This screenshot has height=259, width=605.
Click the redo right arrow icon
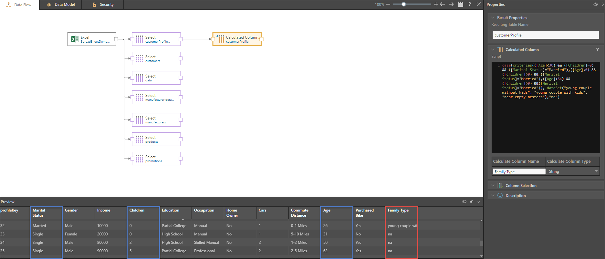coord(451,4)
